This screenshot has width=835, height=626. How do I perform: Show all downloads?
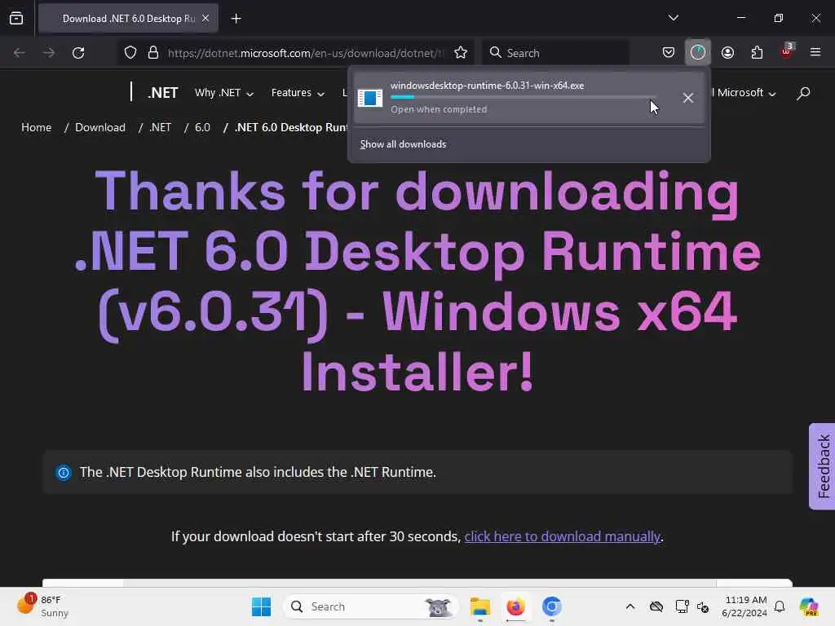click(403, 144)
